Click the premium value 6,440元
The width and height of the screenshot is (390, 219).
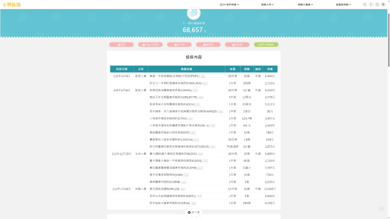270,76
